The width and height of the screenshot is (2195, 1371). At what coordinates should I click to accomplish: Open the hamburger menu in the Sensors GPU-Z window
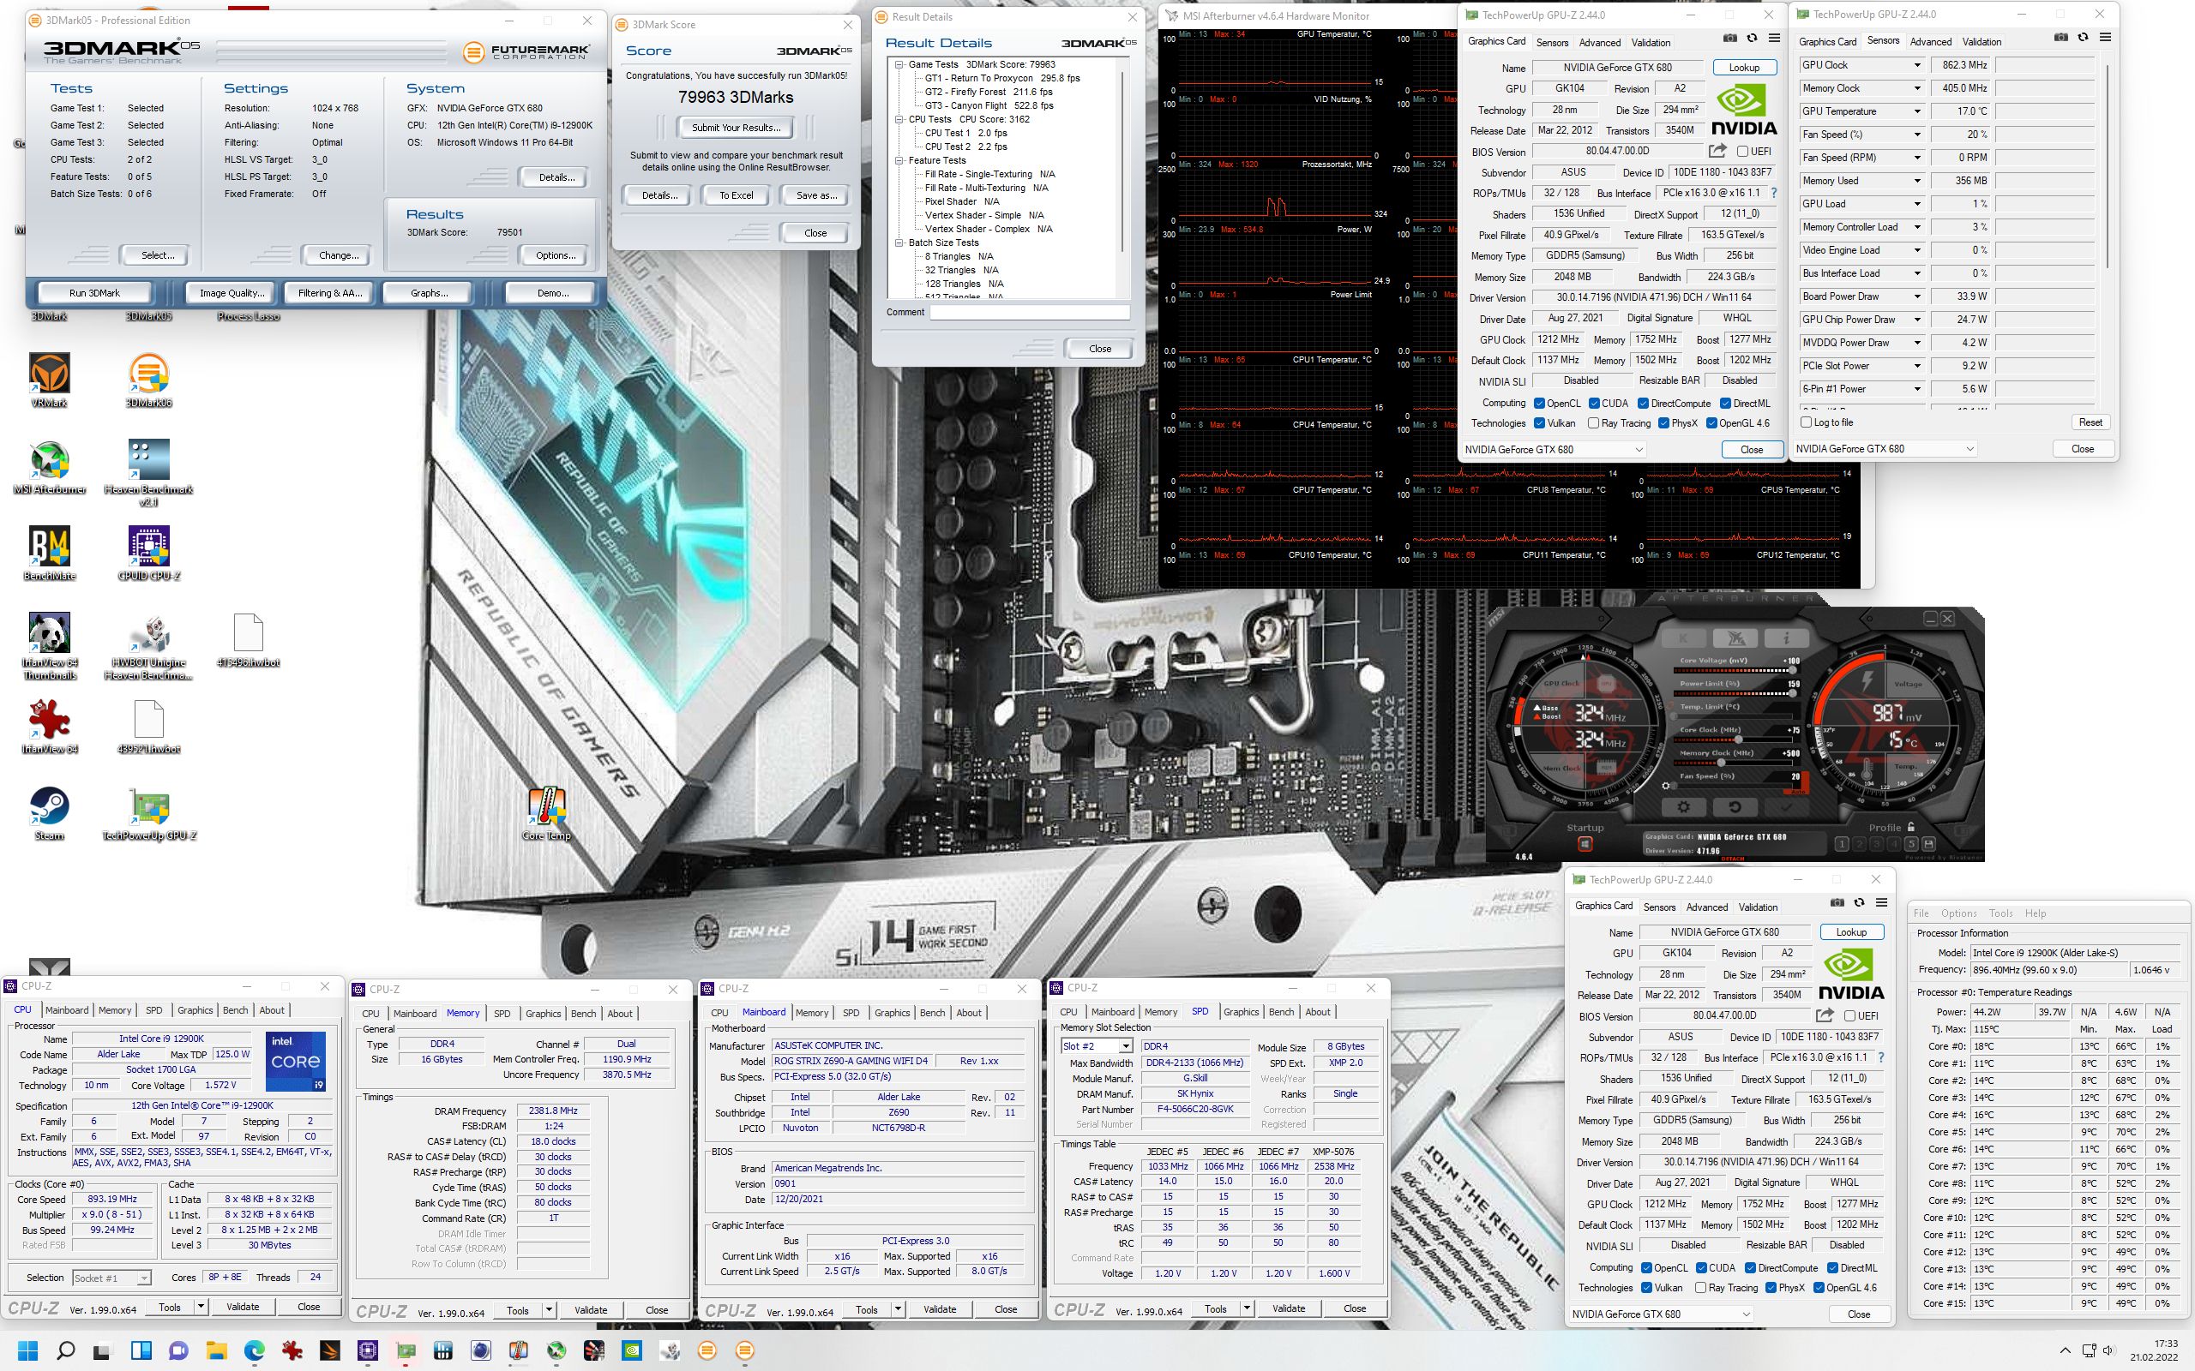tap(2105, 37)
